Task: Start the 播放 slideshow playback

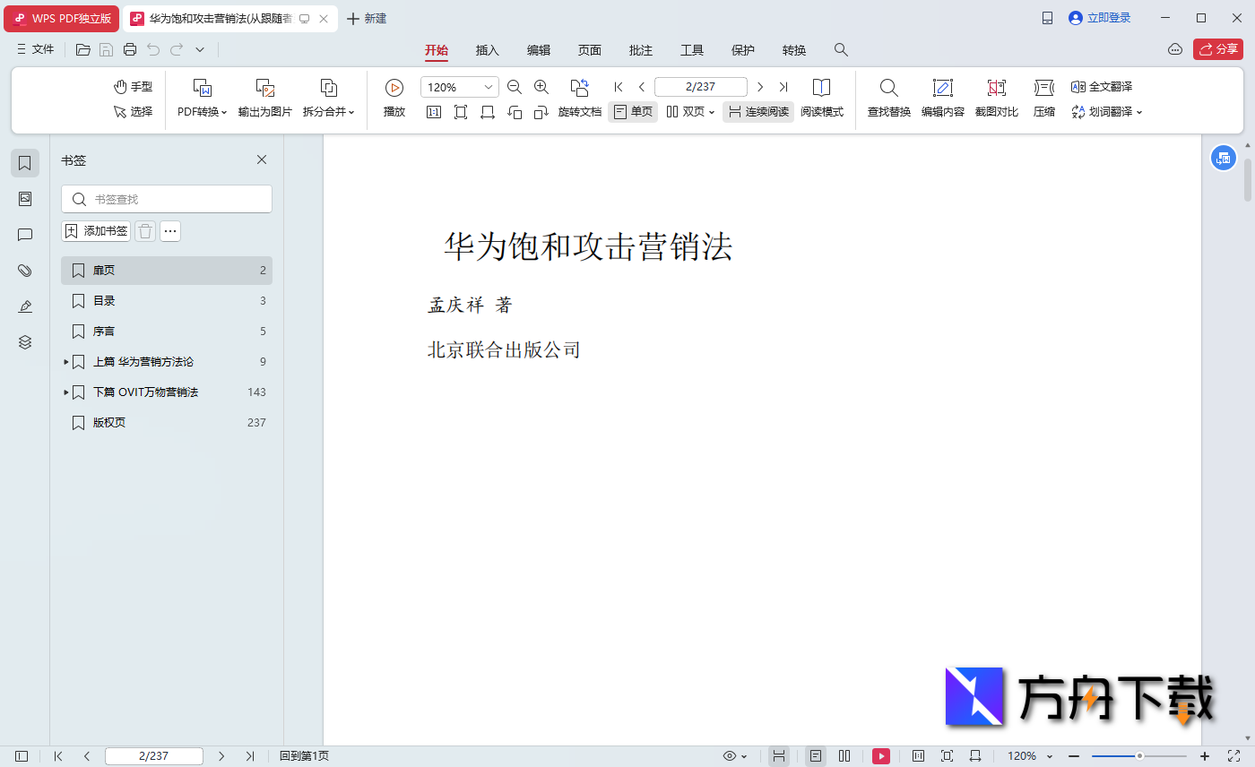Action: tap(394, 97)
